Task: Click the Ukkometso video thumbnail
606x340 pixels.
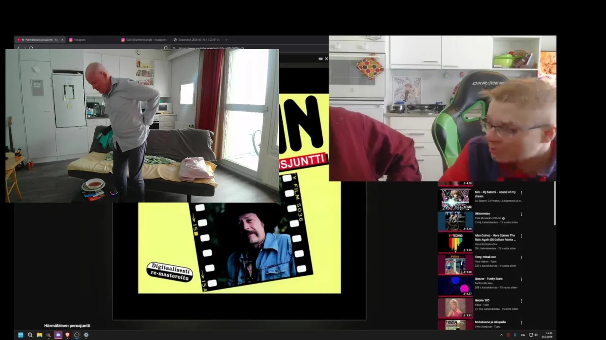Action: [x=455, y=221]
